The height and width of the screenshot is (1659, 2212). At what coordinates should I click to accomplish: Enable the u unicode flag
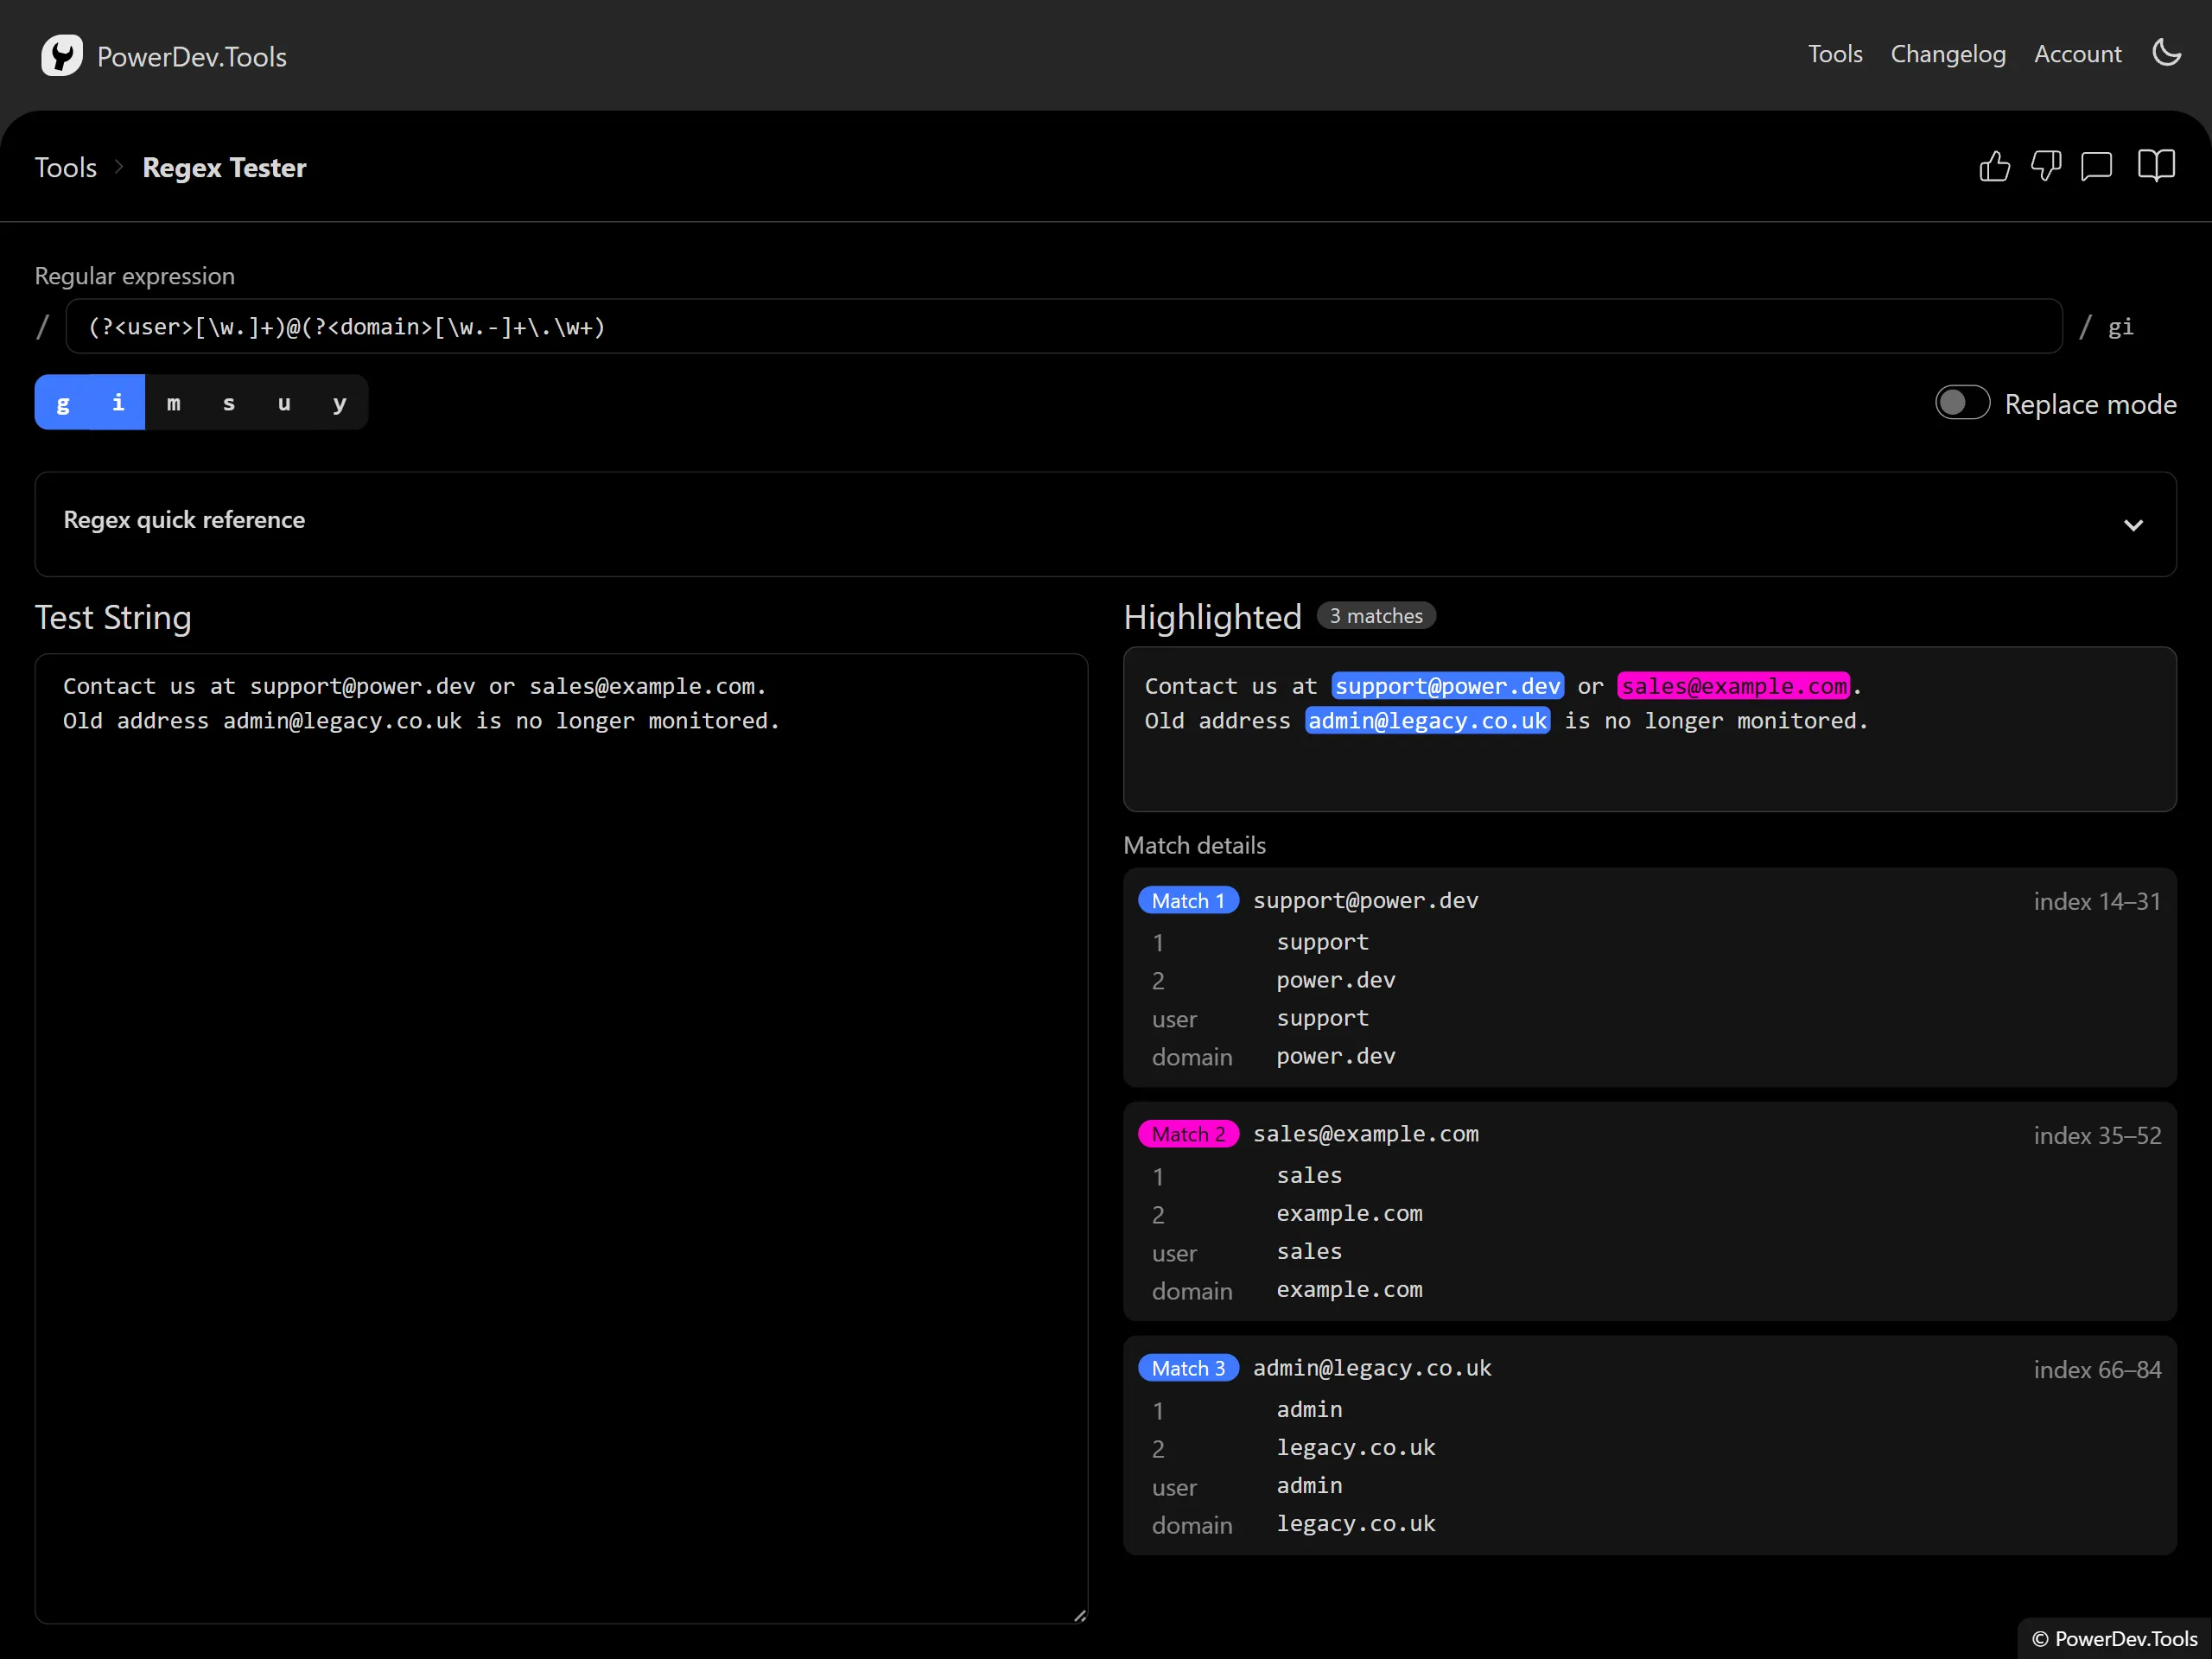[284, 403]
